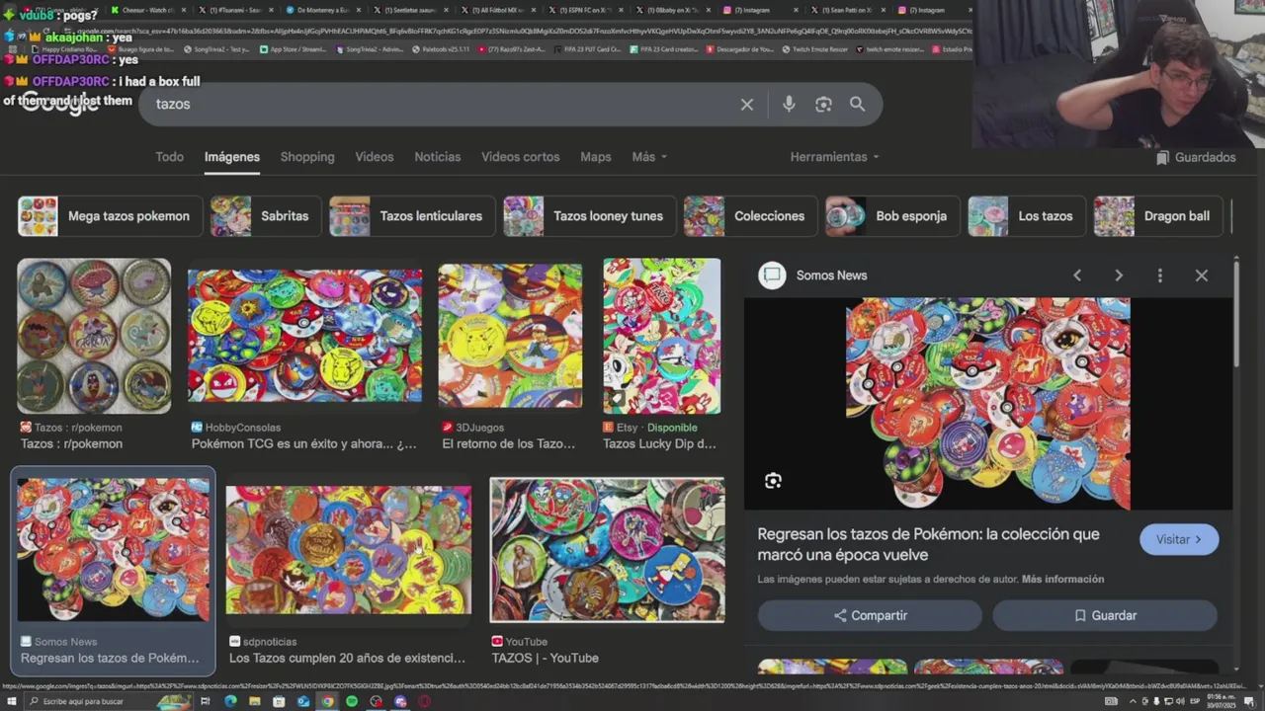Click 'Los Tazos cumplen 20 años' link
1265x711 pixels.
pos(347,658)
